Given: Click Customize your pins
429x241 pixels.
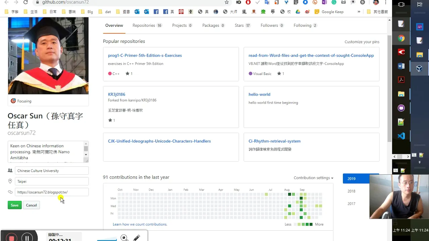Looking at the screenshot, I should 362,42.
